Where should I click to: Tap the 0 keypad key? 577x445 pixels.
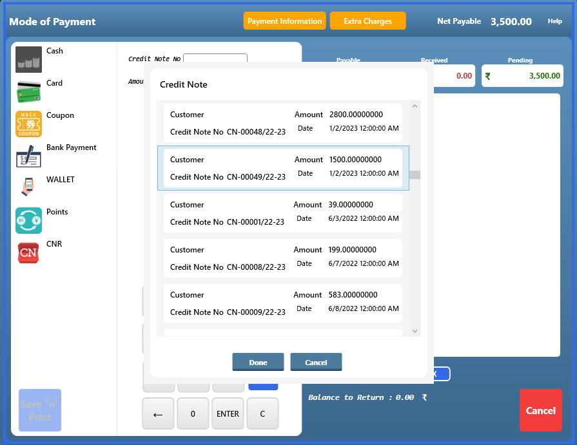click(193, 413)
